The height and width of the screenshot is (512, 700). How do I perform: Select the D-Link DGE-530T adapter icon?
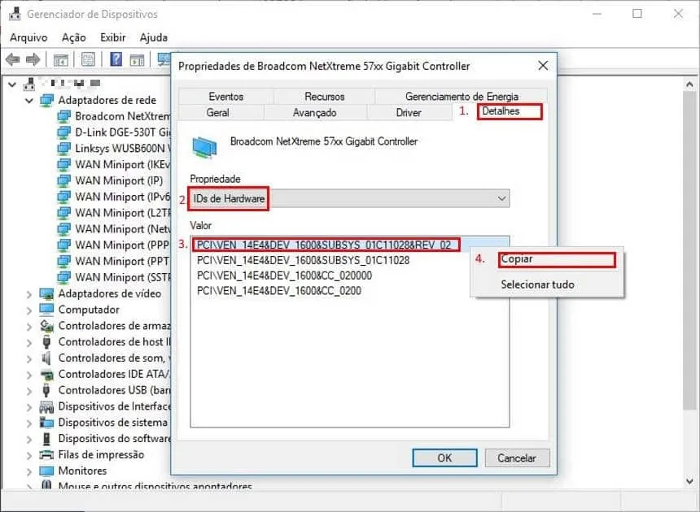point(64,132)
